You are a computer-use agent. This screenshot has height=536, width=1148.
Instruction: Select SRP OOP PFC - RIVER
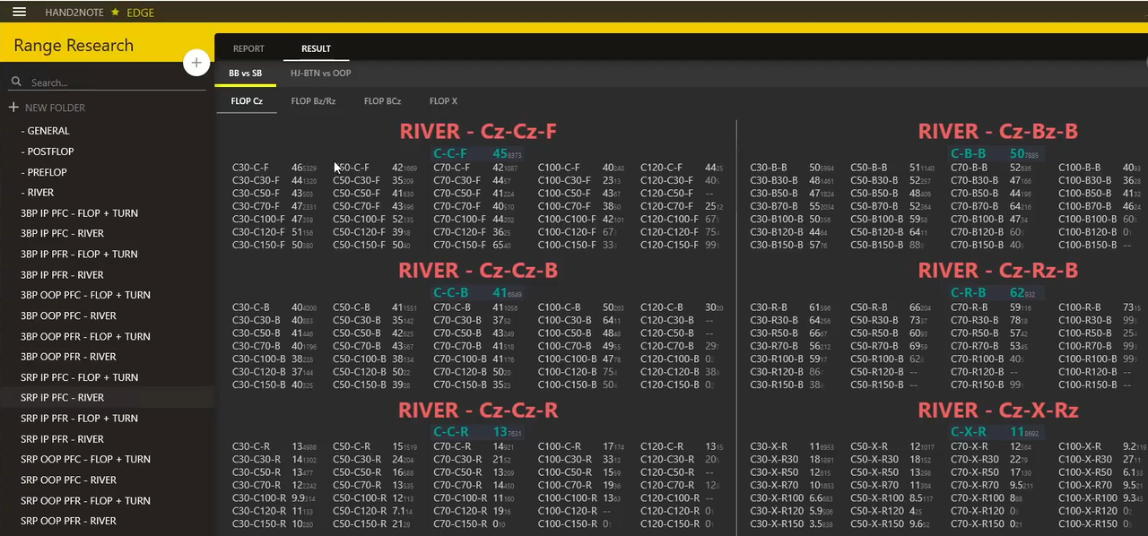[x=68, y=480]
